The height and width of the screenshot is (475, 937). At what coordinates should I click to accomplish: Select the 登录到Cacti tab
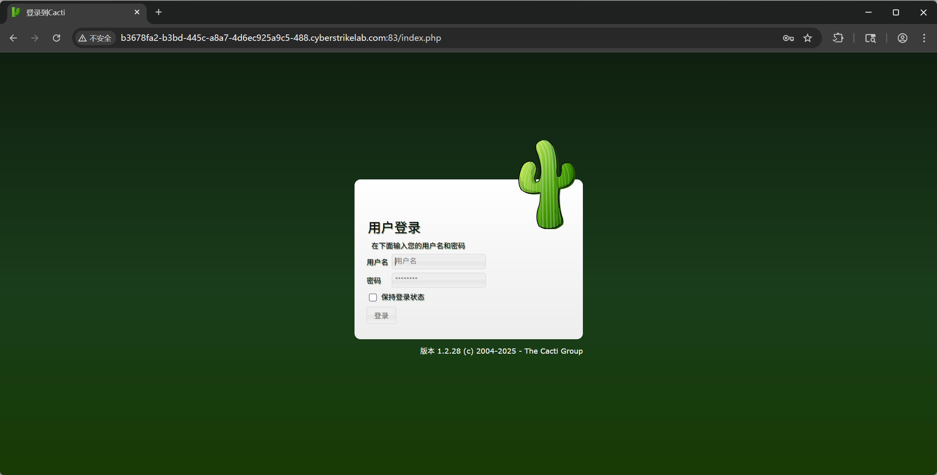(72, 12)
